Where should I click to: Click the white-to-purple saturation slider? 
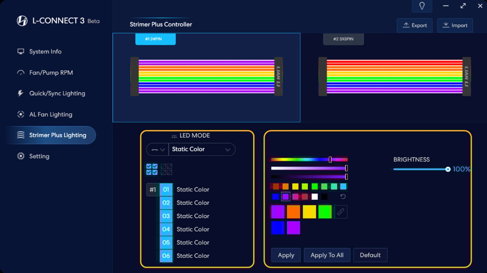309,168
